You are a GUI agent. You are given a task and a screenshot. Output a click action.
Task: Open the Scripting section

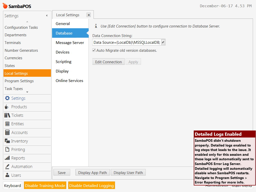70,61
